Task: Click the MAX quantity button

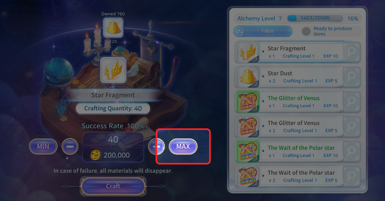Action: click(x=183, y=146)
